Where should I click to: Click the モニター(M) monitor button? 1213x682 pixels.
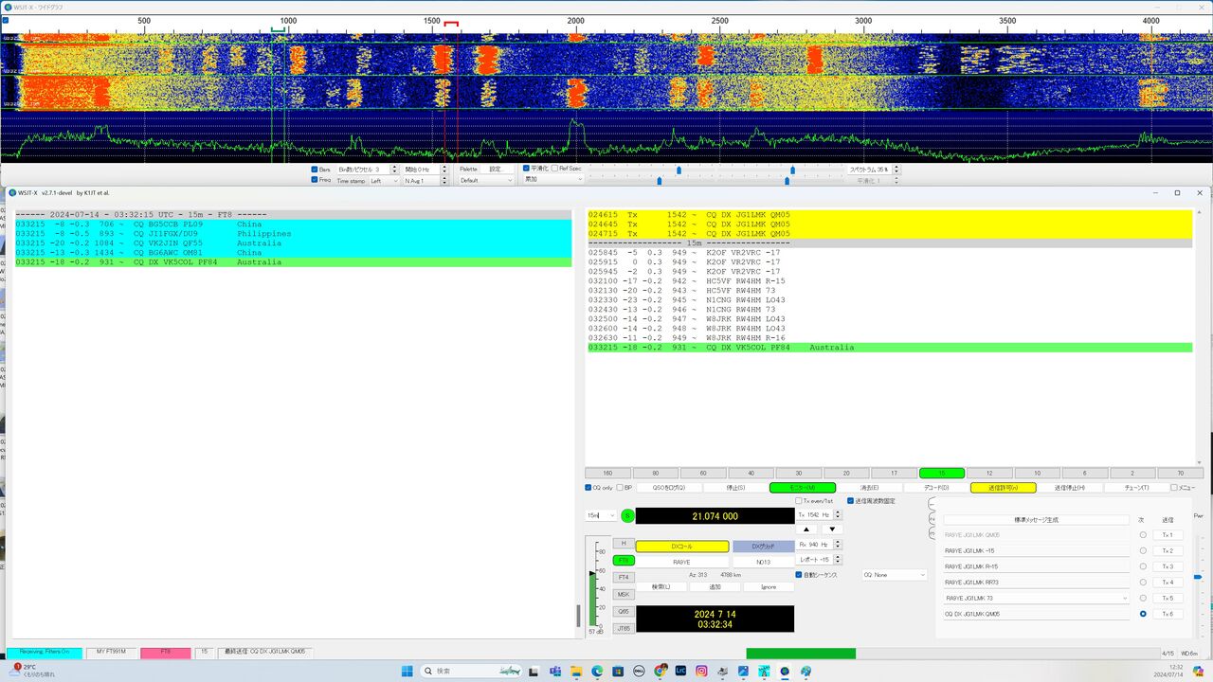coord(803,488)
